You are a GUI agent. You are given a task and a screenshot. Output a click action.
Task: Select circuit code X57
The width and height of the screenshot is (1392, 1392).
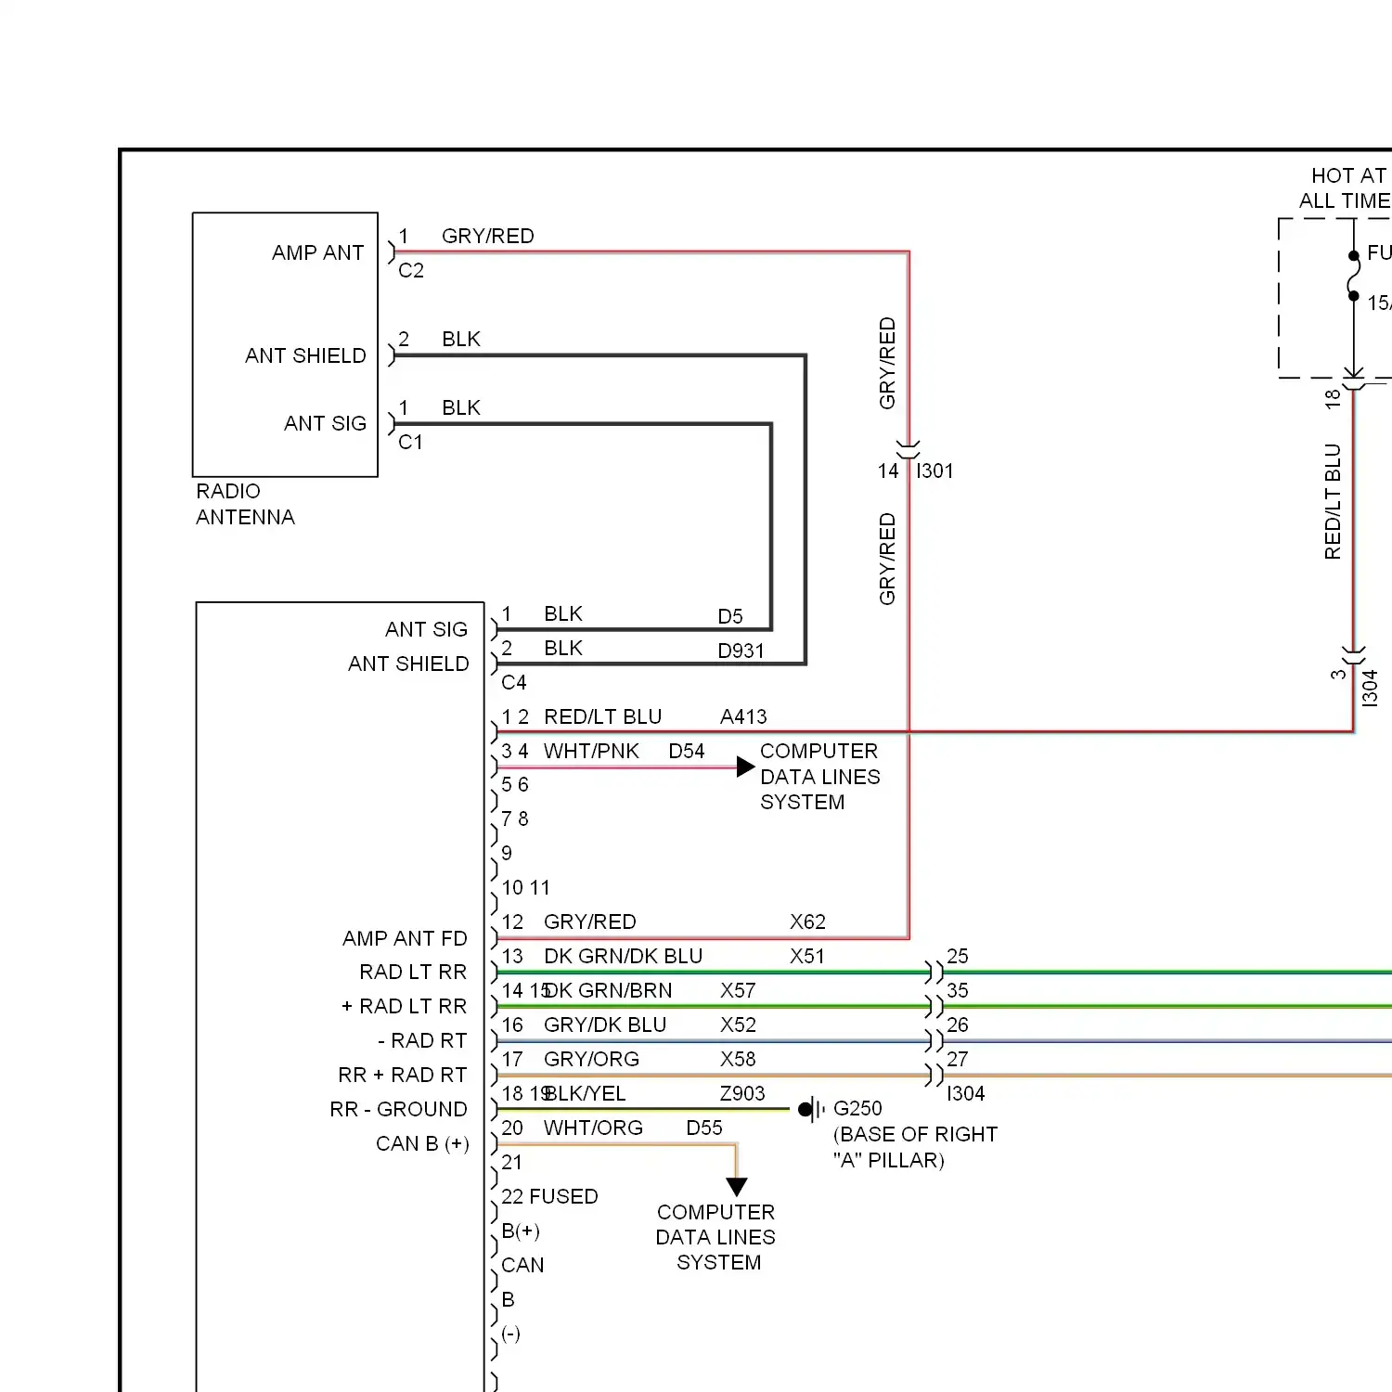pyautogui.click(x=738, y=990)
